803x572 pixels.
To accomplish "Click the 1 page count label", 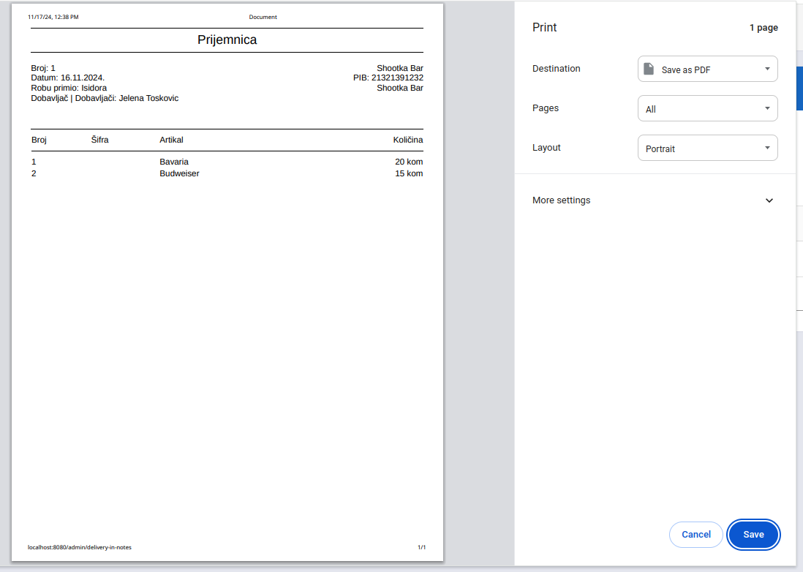I will pos(763,28).
